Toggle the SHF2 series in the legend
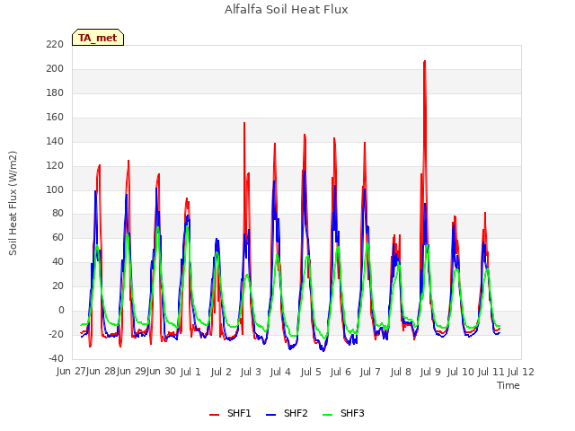 tap(287, 413)
